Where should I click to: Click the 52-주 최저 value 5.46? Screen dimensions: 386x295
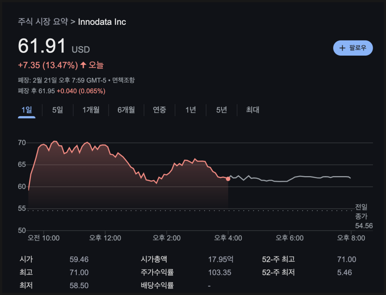point(344,273)
